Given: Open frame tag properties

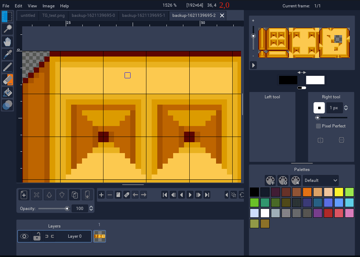Looking at the screenshot, I should (x=127, y=195).
